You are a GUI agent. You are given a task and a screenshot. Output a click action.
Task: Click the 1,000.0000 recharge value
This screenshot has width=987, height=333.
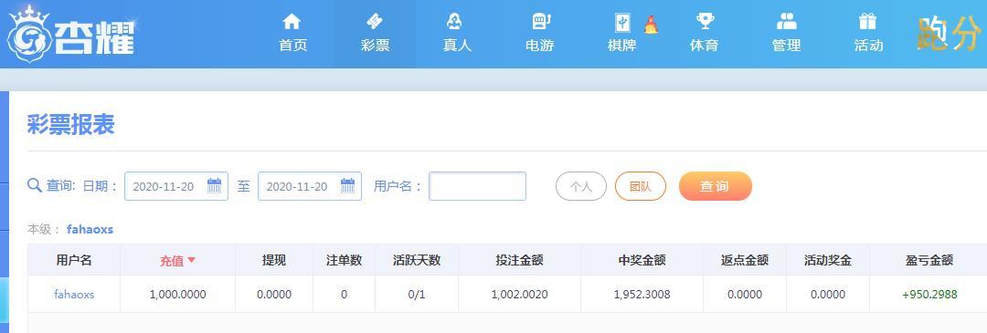click(x=177, y=294)
